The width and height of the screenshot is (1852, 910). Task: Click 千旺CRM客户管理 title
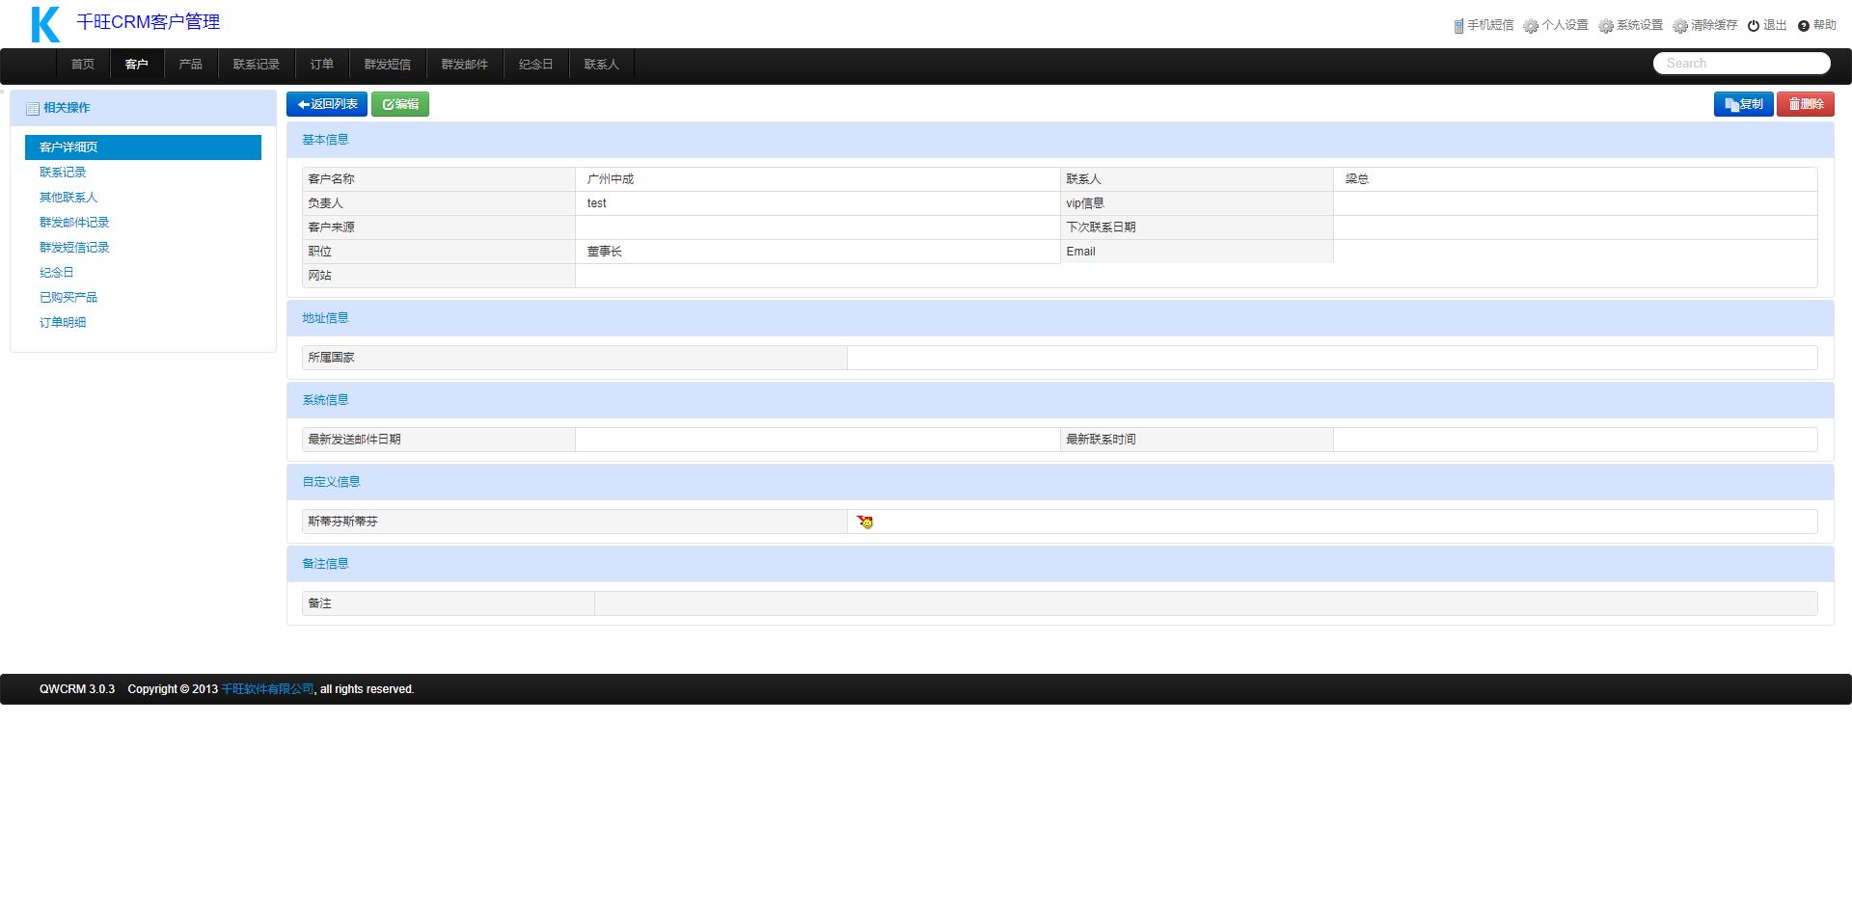(x=149, y=22)
